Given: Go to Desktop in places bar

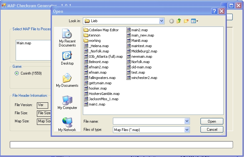Looking at the screenshot, I should (67, 58).
